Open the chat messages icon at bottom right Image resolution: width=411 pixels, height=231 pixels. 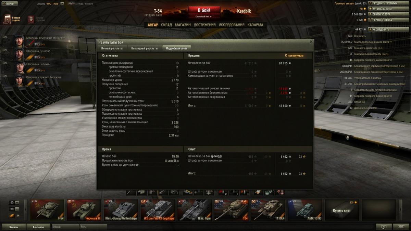coord(384,227)
